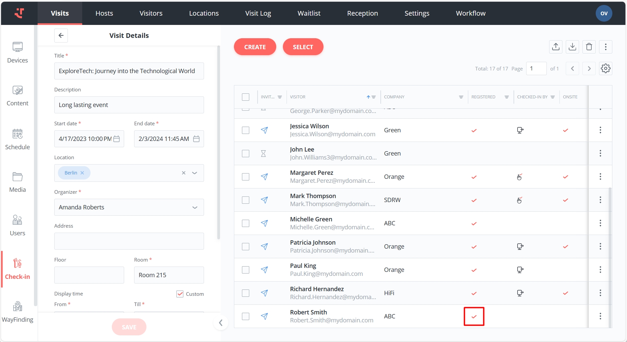Click the upload icon above the table
Viewport: 627px width, 342px height.
pos(555,47)
